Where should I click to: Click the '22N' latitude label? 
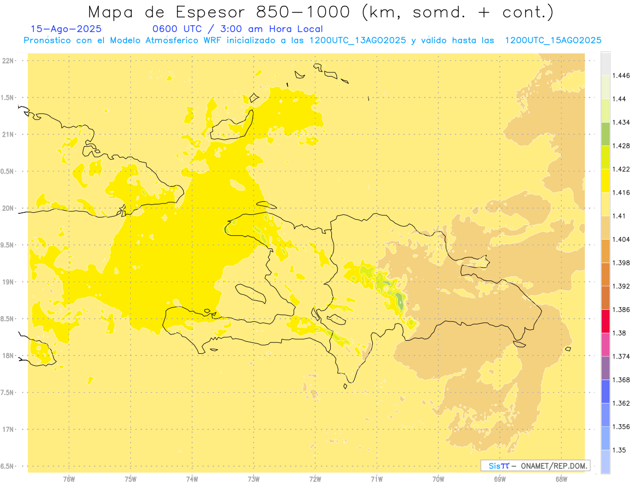click(8, 61)
